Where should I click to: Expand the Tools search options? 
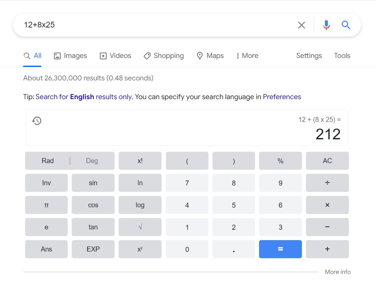[x=342, y=56]
